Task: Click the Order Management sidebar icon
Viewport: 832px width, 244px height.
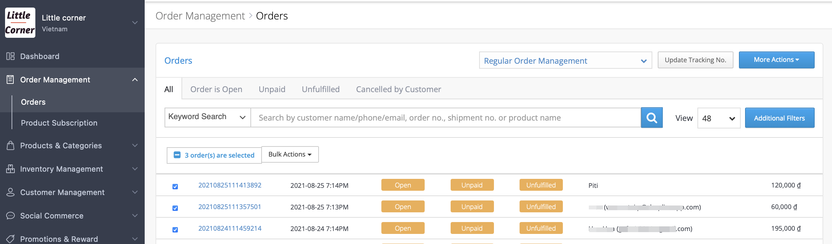Action: [x=10, y=80]
